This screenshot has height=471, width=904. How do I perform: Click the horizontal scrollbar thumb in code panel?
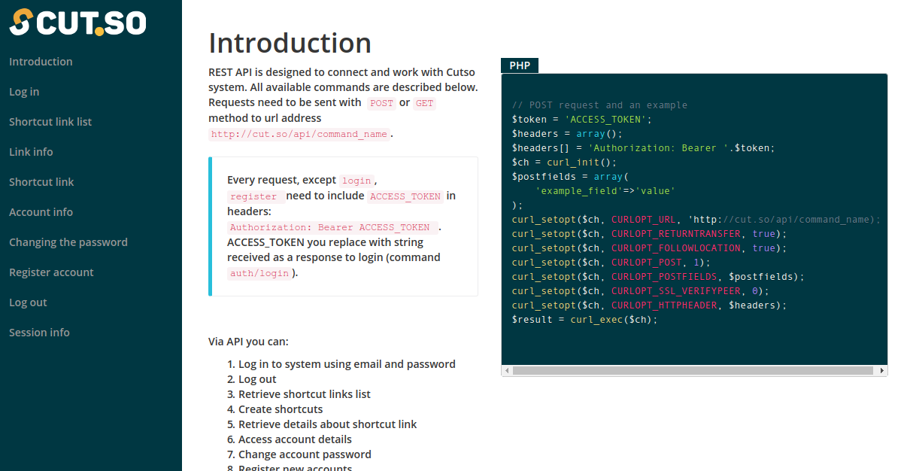coord(693,370)
